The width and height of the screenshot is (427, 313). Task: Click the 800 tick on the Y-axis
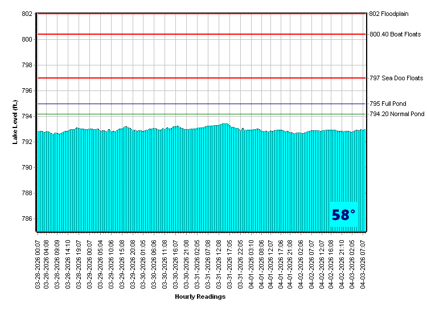[x=27, y=39]
